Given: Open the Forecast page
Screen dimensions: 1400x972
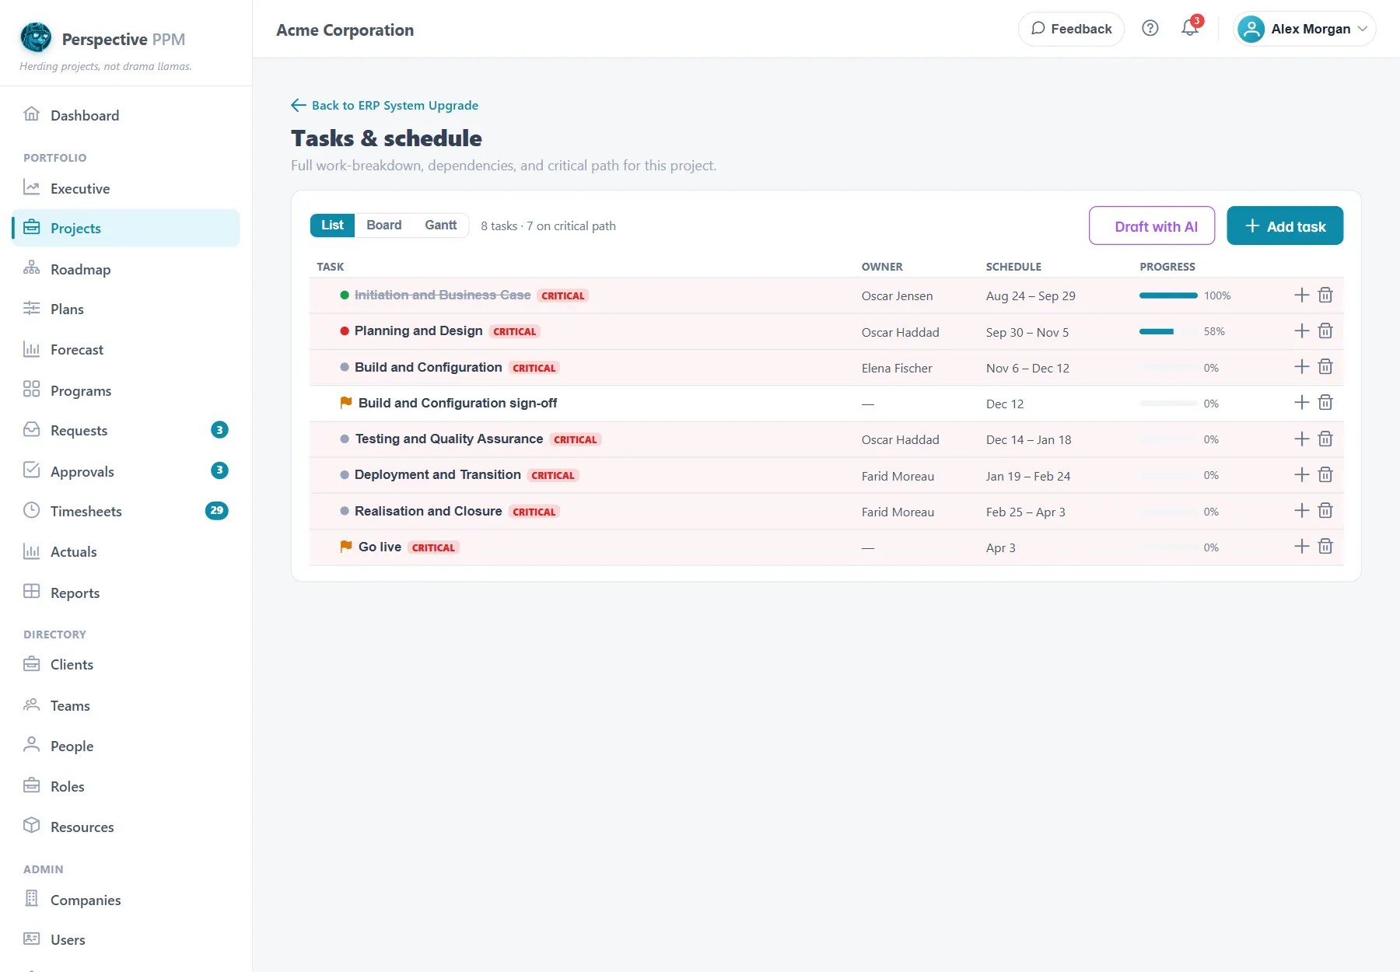Looking at the screenshot, I should (126, 350).
